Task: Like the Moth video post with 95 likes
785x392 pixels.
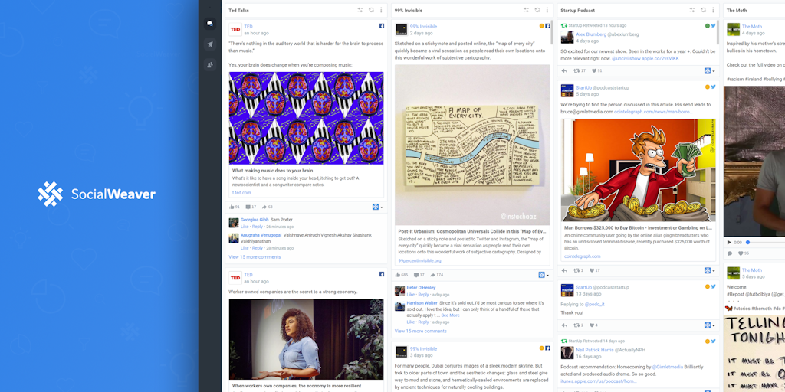Action: pos(744,253)
